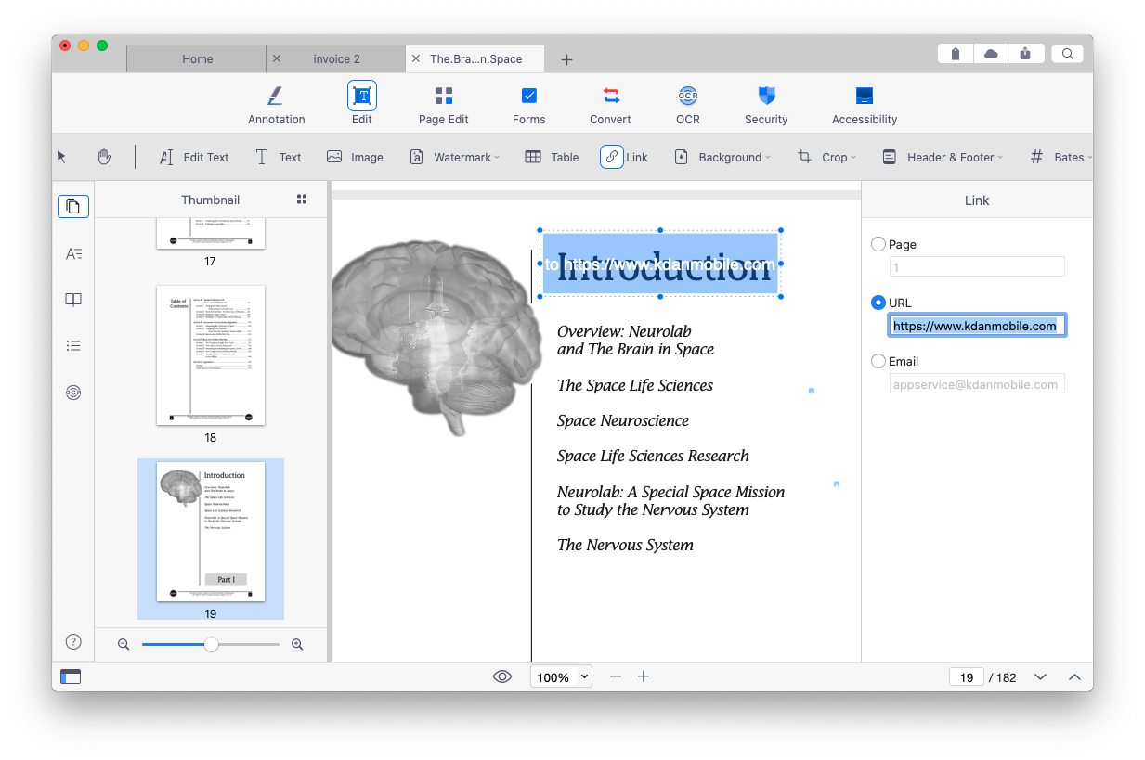The height and width of the screenshot is (760, 1145).
Task: Activate the hand pan tool
Action: pyautogui.click(x=104, y=157)
